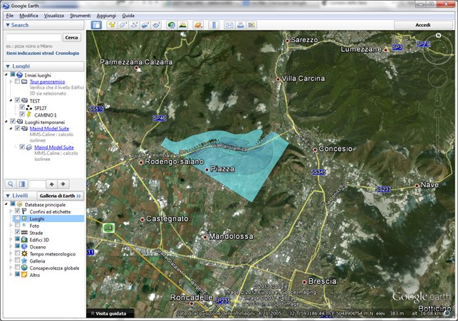458x321 pixels.
Task: Record a tour from the toolbar
Action: click(156, 25)
